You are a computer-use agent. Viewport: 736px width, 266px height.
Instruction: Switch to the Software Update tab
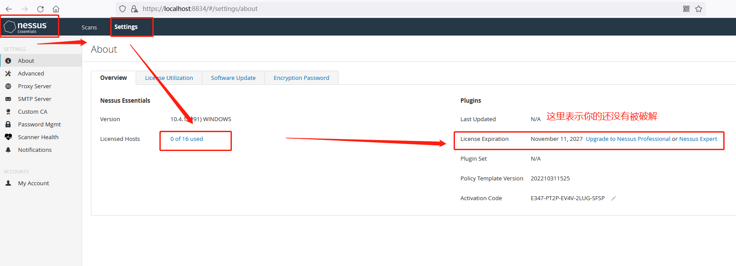[233, 78]
